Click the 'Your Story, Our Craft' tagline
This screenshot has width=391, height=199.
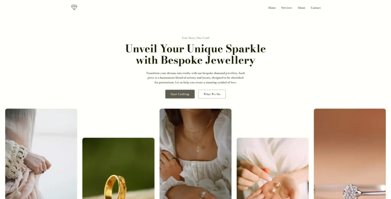(x=195, y=38)
